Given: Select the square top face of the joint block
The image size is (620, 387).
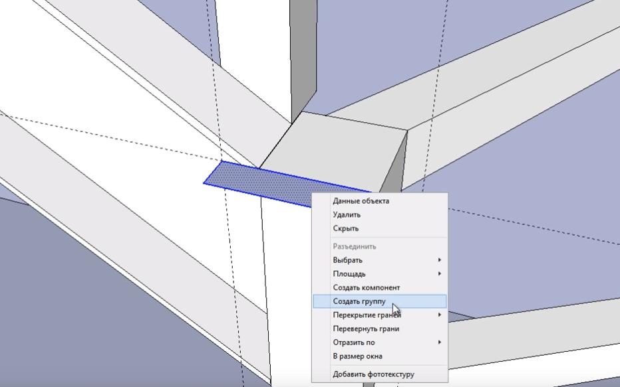Looking at the screenshot, I should tap(333, 146).
